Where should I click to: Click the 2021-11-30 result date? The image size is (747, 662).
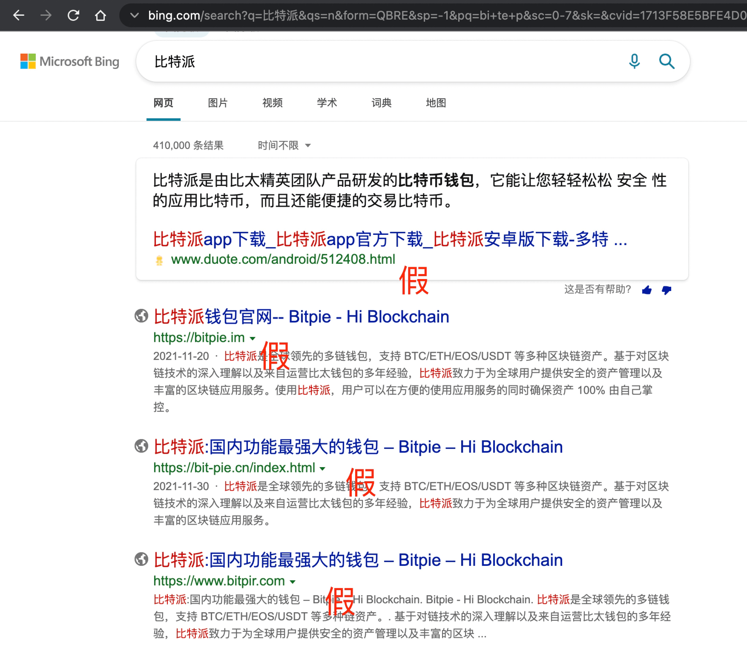(181, 486)
